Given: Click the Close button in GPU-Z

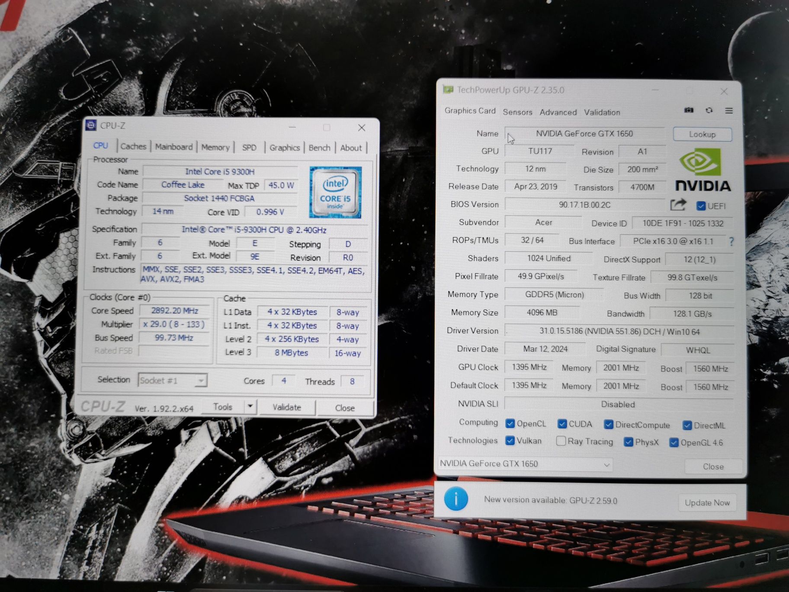Looking at the screenshot, I should click(713, 467).
